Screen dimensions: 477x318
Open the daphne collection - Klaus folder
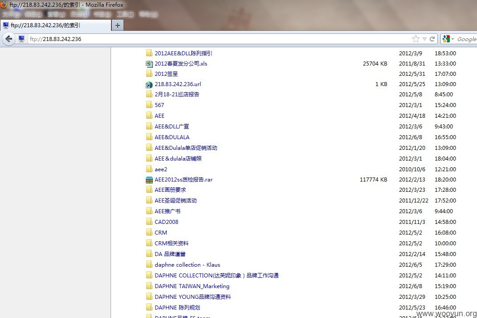(187, 265)
